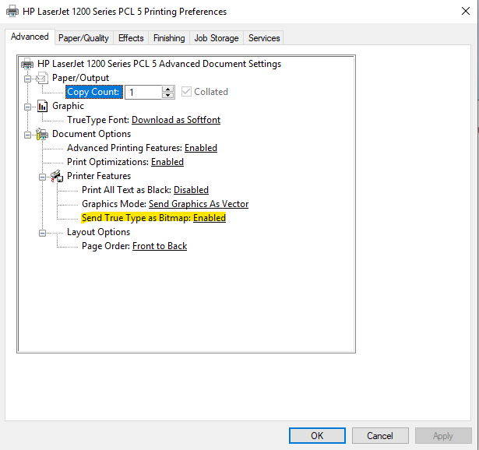This screenshot has height=450, width=479.
Task: Select the Document Options tree item
Action: click(x=91, y=134)
